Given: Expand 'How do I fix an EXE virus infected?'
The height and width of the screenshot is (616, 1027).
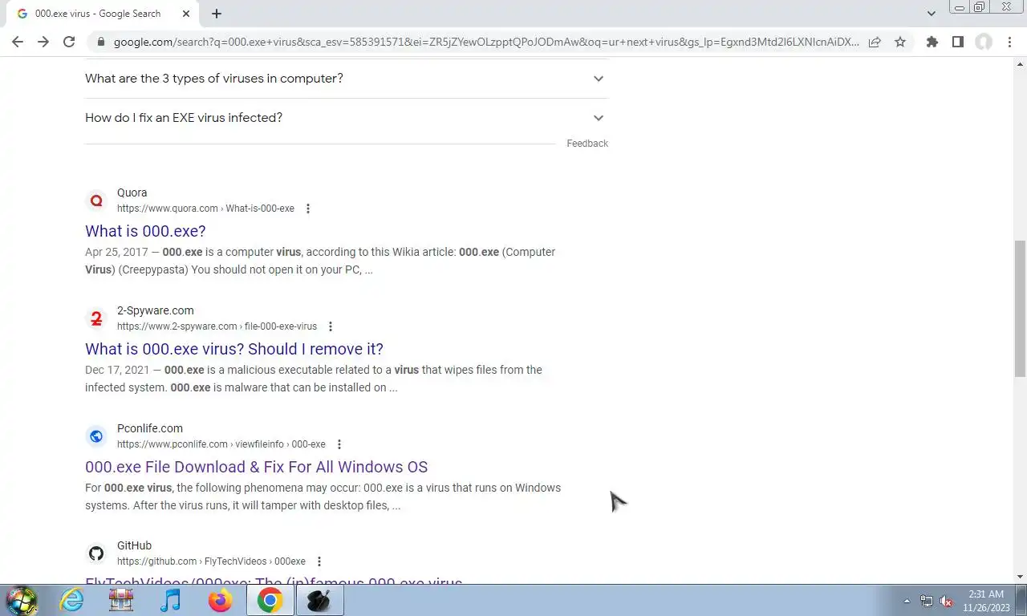Looking at the screenshot, I should 347,118.
